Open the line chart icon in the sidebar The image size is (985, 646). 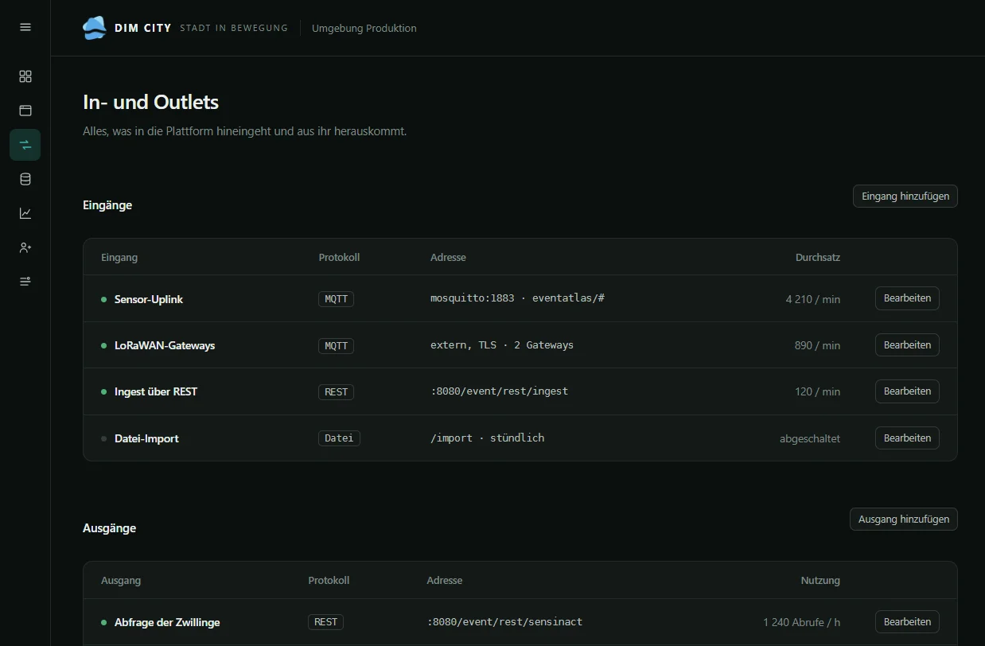click(x=25, y=213)
